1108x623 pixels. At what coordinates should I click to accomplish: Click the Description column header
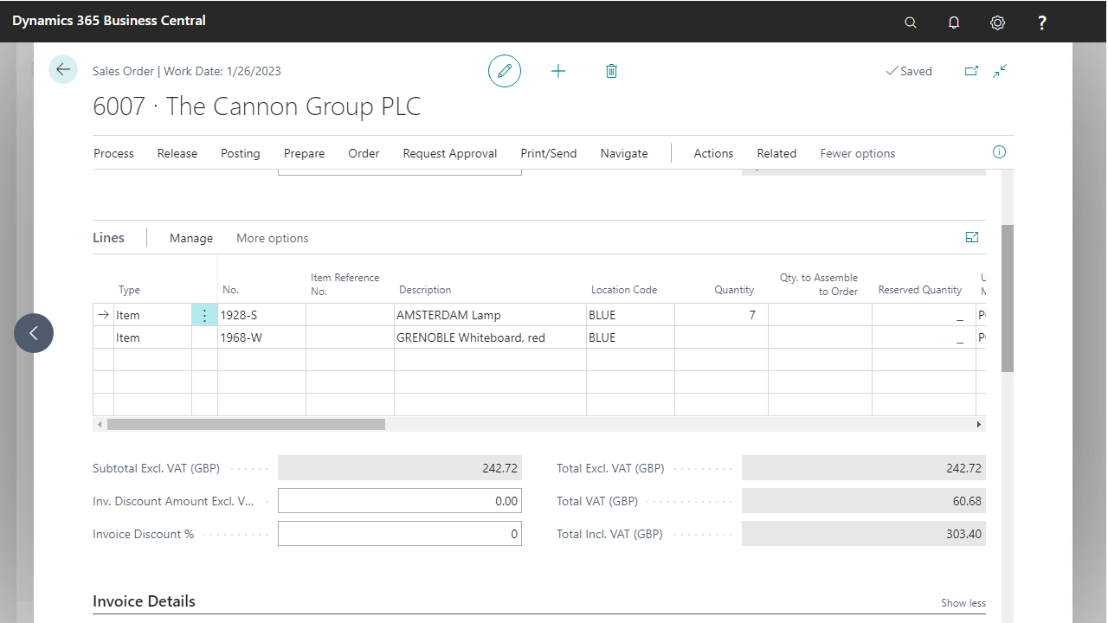[425, 290]
